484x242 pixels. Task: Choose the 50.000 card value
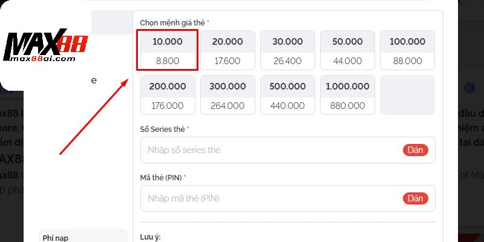(347, 50)
